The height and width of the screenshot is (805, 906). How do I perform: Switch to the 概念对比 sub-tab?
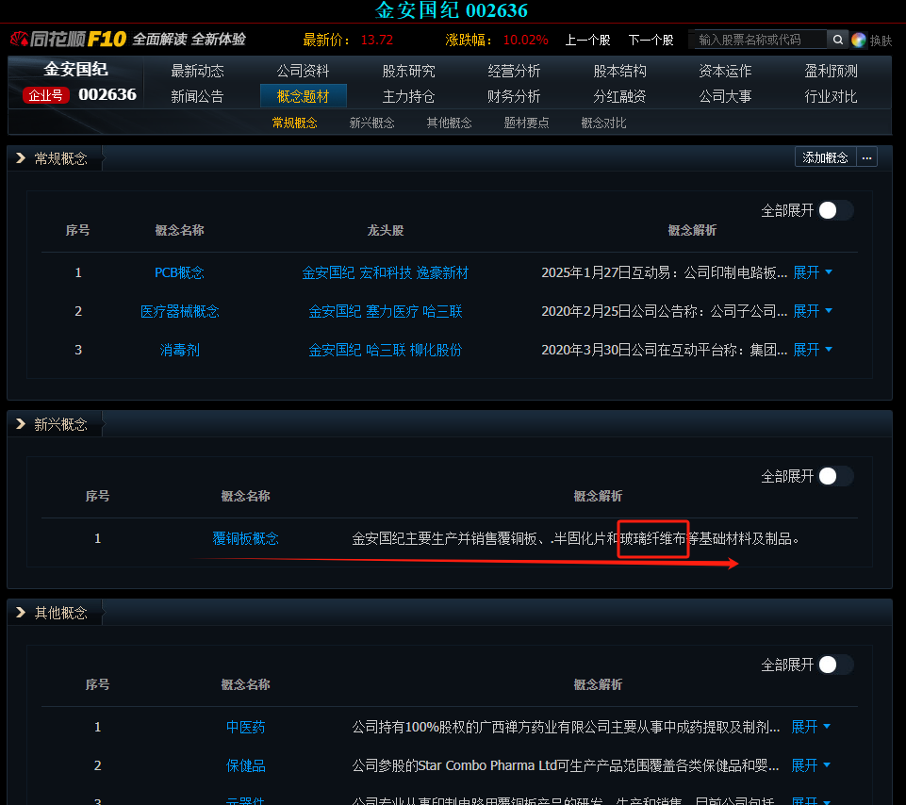603,123
